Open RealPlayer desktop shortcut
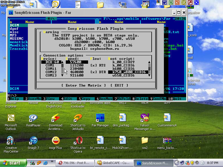 (x=33, y=120)
